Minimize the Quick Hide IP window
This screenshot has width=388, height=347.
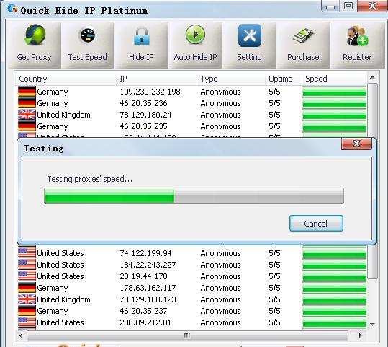pyautogui.click(x=330, y=6)
